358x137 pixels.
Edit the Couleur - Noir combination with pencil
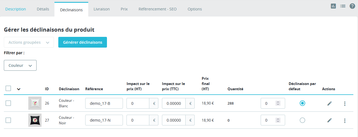[329, 120]
